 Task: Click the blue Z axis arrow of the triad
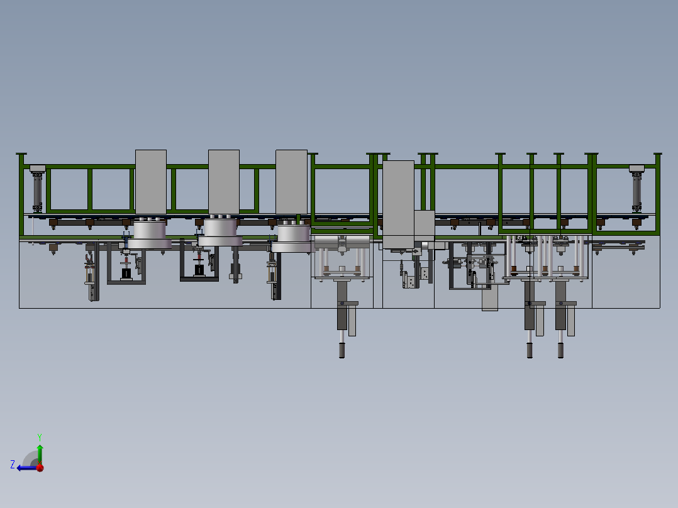click(x=27, y=468)
